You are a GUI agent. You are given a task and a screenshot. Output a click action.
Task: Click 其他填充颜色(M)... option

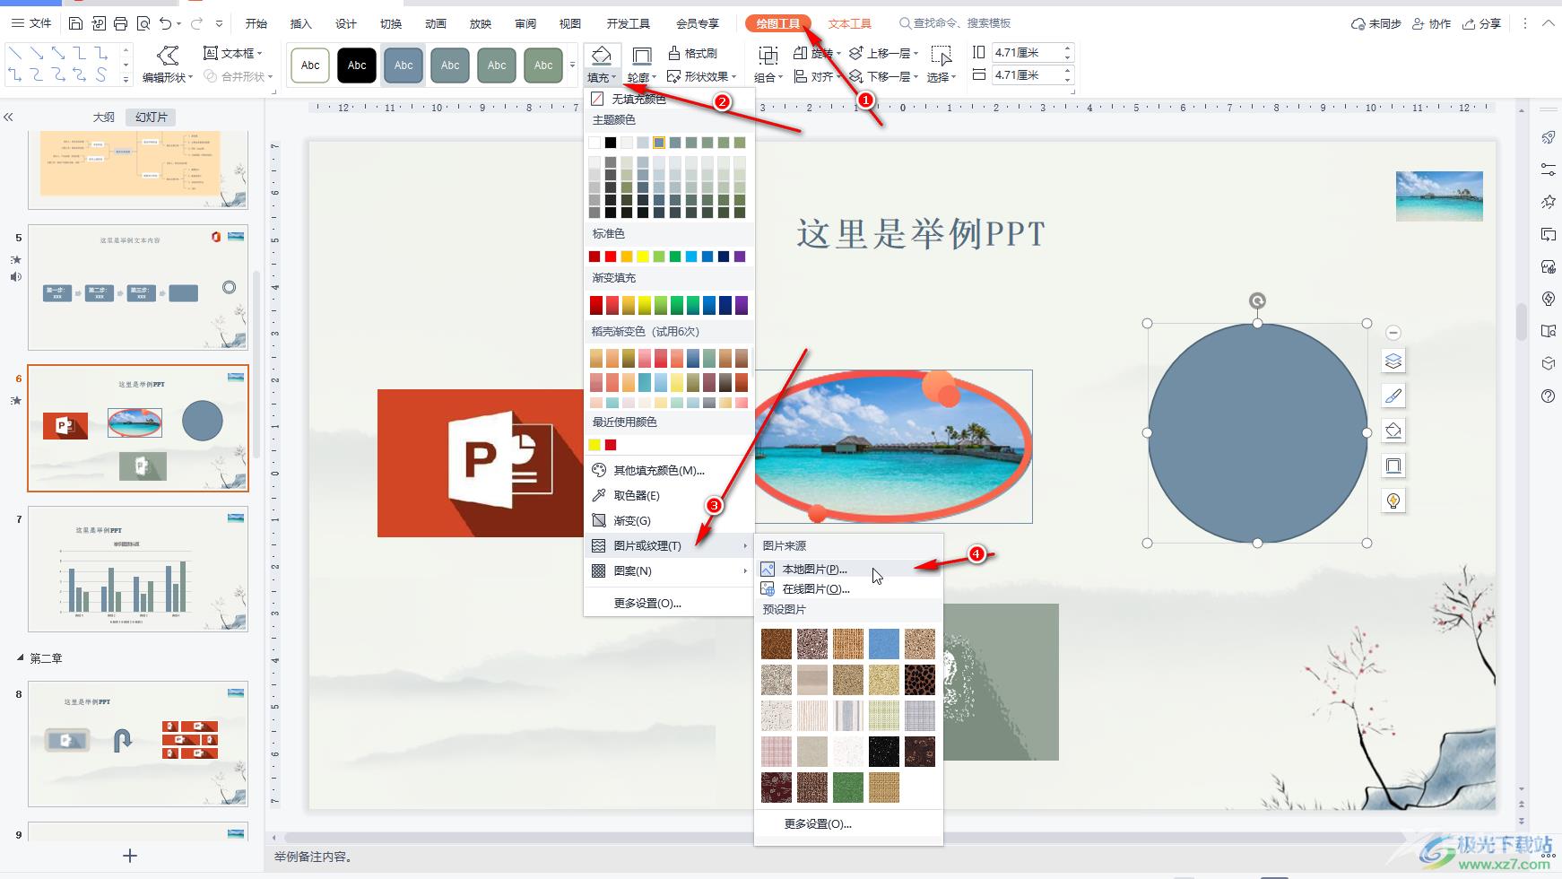point(669,470)
